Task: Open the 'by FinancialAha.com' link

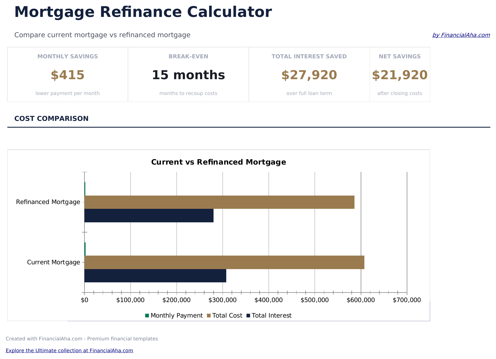Action: point(461,35)
